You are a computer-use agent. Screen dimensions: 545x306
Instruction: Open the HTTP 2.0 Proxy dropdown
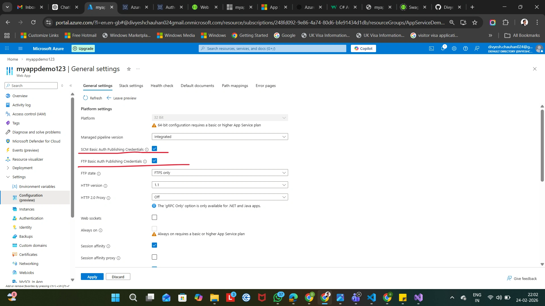point(220,197)
